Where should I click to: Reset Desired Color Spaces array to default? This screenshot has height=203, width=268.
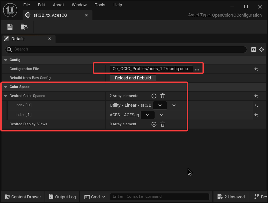coord(256,96)
